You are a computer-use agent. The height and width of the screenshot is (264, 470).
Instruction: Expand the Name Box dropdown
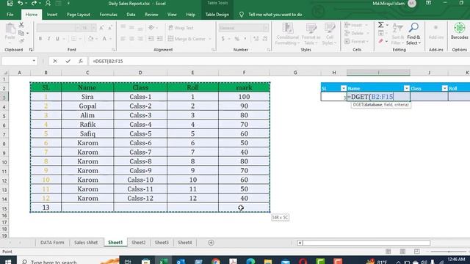point(34,61)
